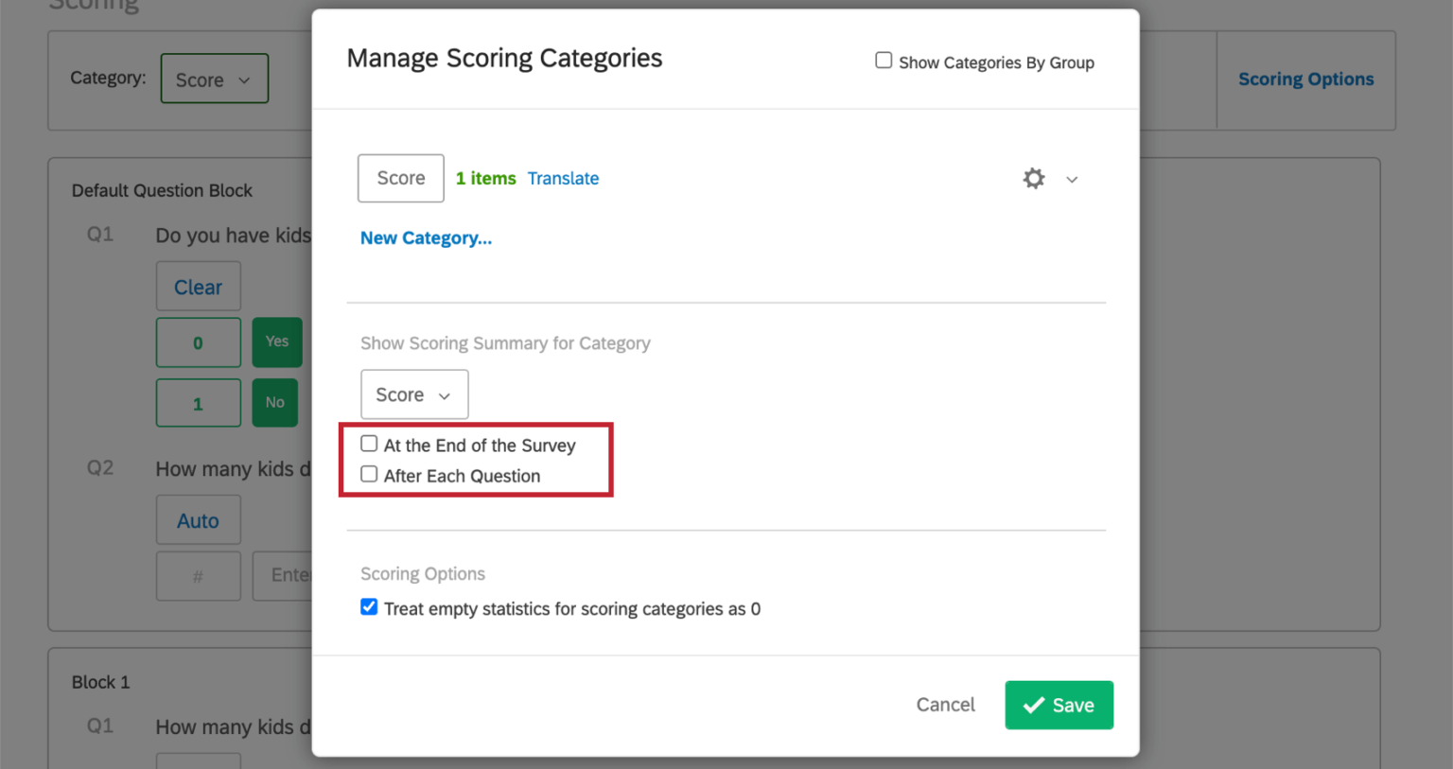Screen dimensions: 1453x769
Task: Enable Show Categories By Group
Action: 883,60
